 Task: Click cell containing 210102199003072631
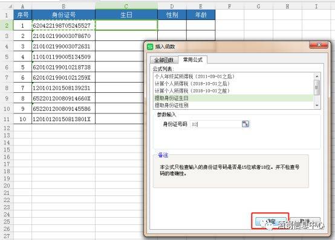tap(63, 46)
